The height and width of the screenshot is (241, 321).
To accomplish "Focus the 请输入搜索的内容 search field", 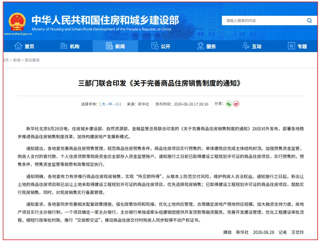I will pyautogui.click(x=264, y=20).
